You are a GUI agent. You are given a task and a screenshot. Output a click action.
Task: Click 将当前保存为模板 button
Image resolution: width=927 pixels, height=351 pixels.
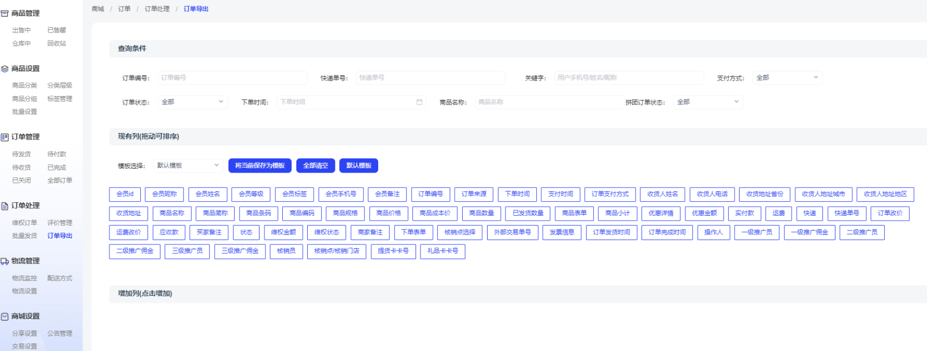coord(260,165)
